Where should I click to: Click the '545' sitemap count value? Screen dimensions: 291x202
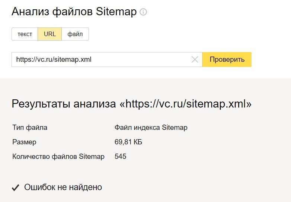tap(121, 157)
